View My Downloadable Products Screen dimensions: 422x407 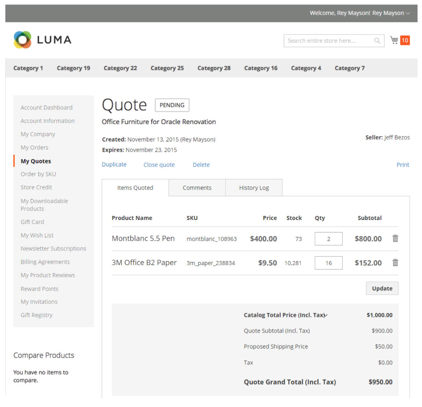pyautogui.click(x=45, y=205)
